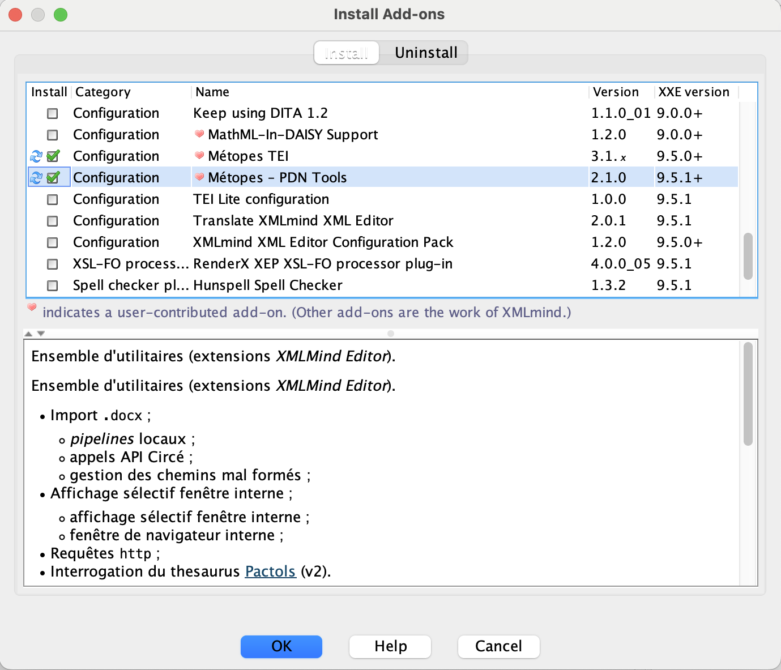This screenshot has height=670, width=781.
Task: Open the Help button
Action: (390, 646)
